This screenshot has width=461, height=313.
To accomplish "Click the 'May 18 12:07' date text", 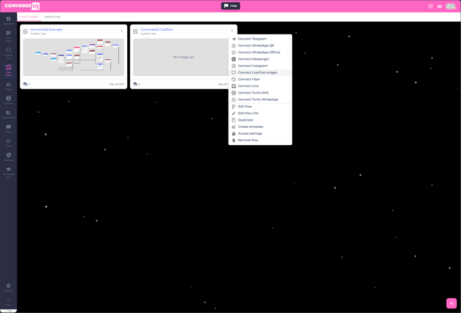I will pyautogui.click(x=117, y=84).
